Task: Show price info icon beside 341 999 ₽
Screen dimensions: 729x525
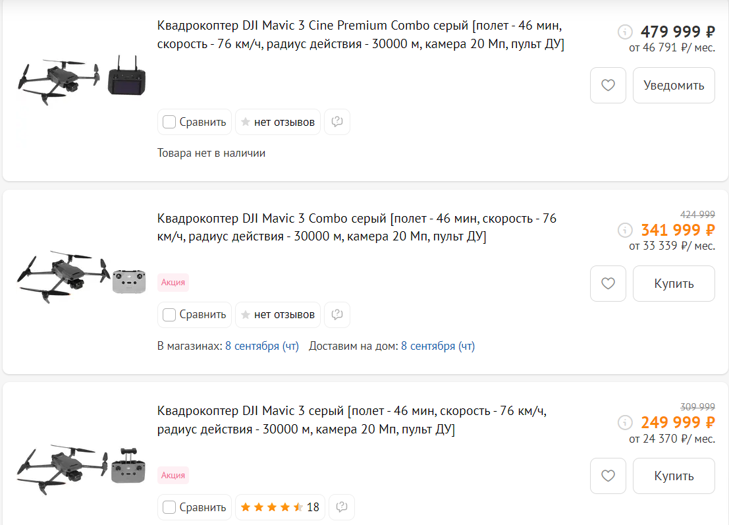Action: pyautogui.click(x=625, y=230)
